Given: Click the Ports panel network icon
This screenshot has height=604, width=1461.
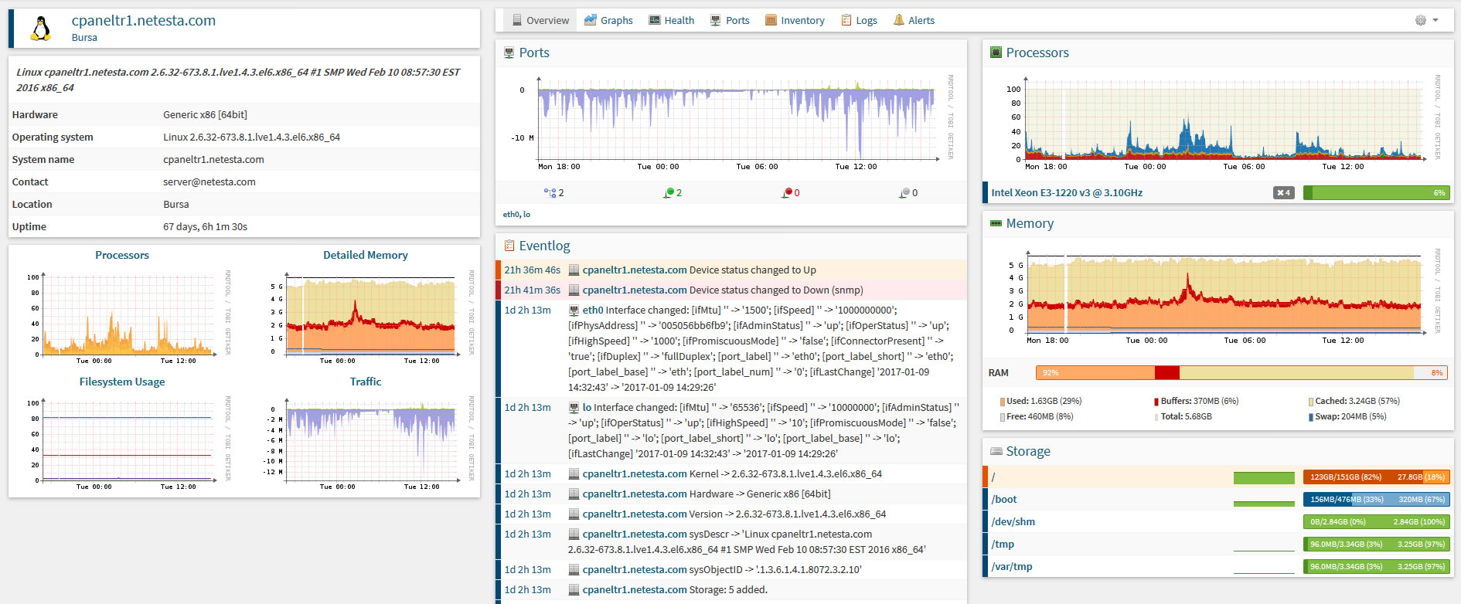Looking at the screenshot, I should click(509, 53).
